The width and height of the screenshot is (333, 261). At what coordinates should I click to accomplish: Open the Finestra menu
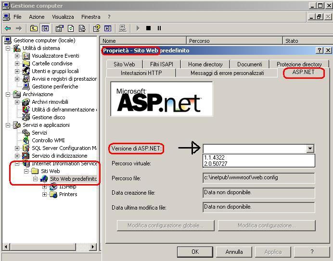point(90,17)
